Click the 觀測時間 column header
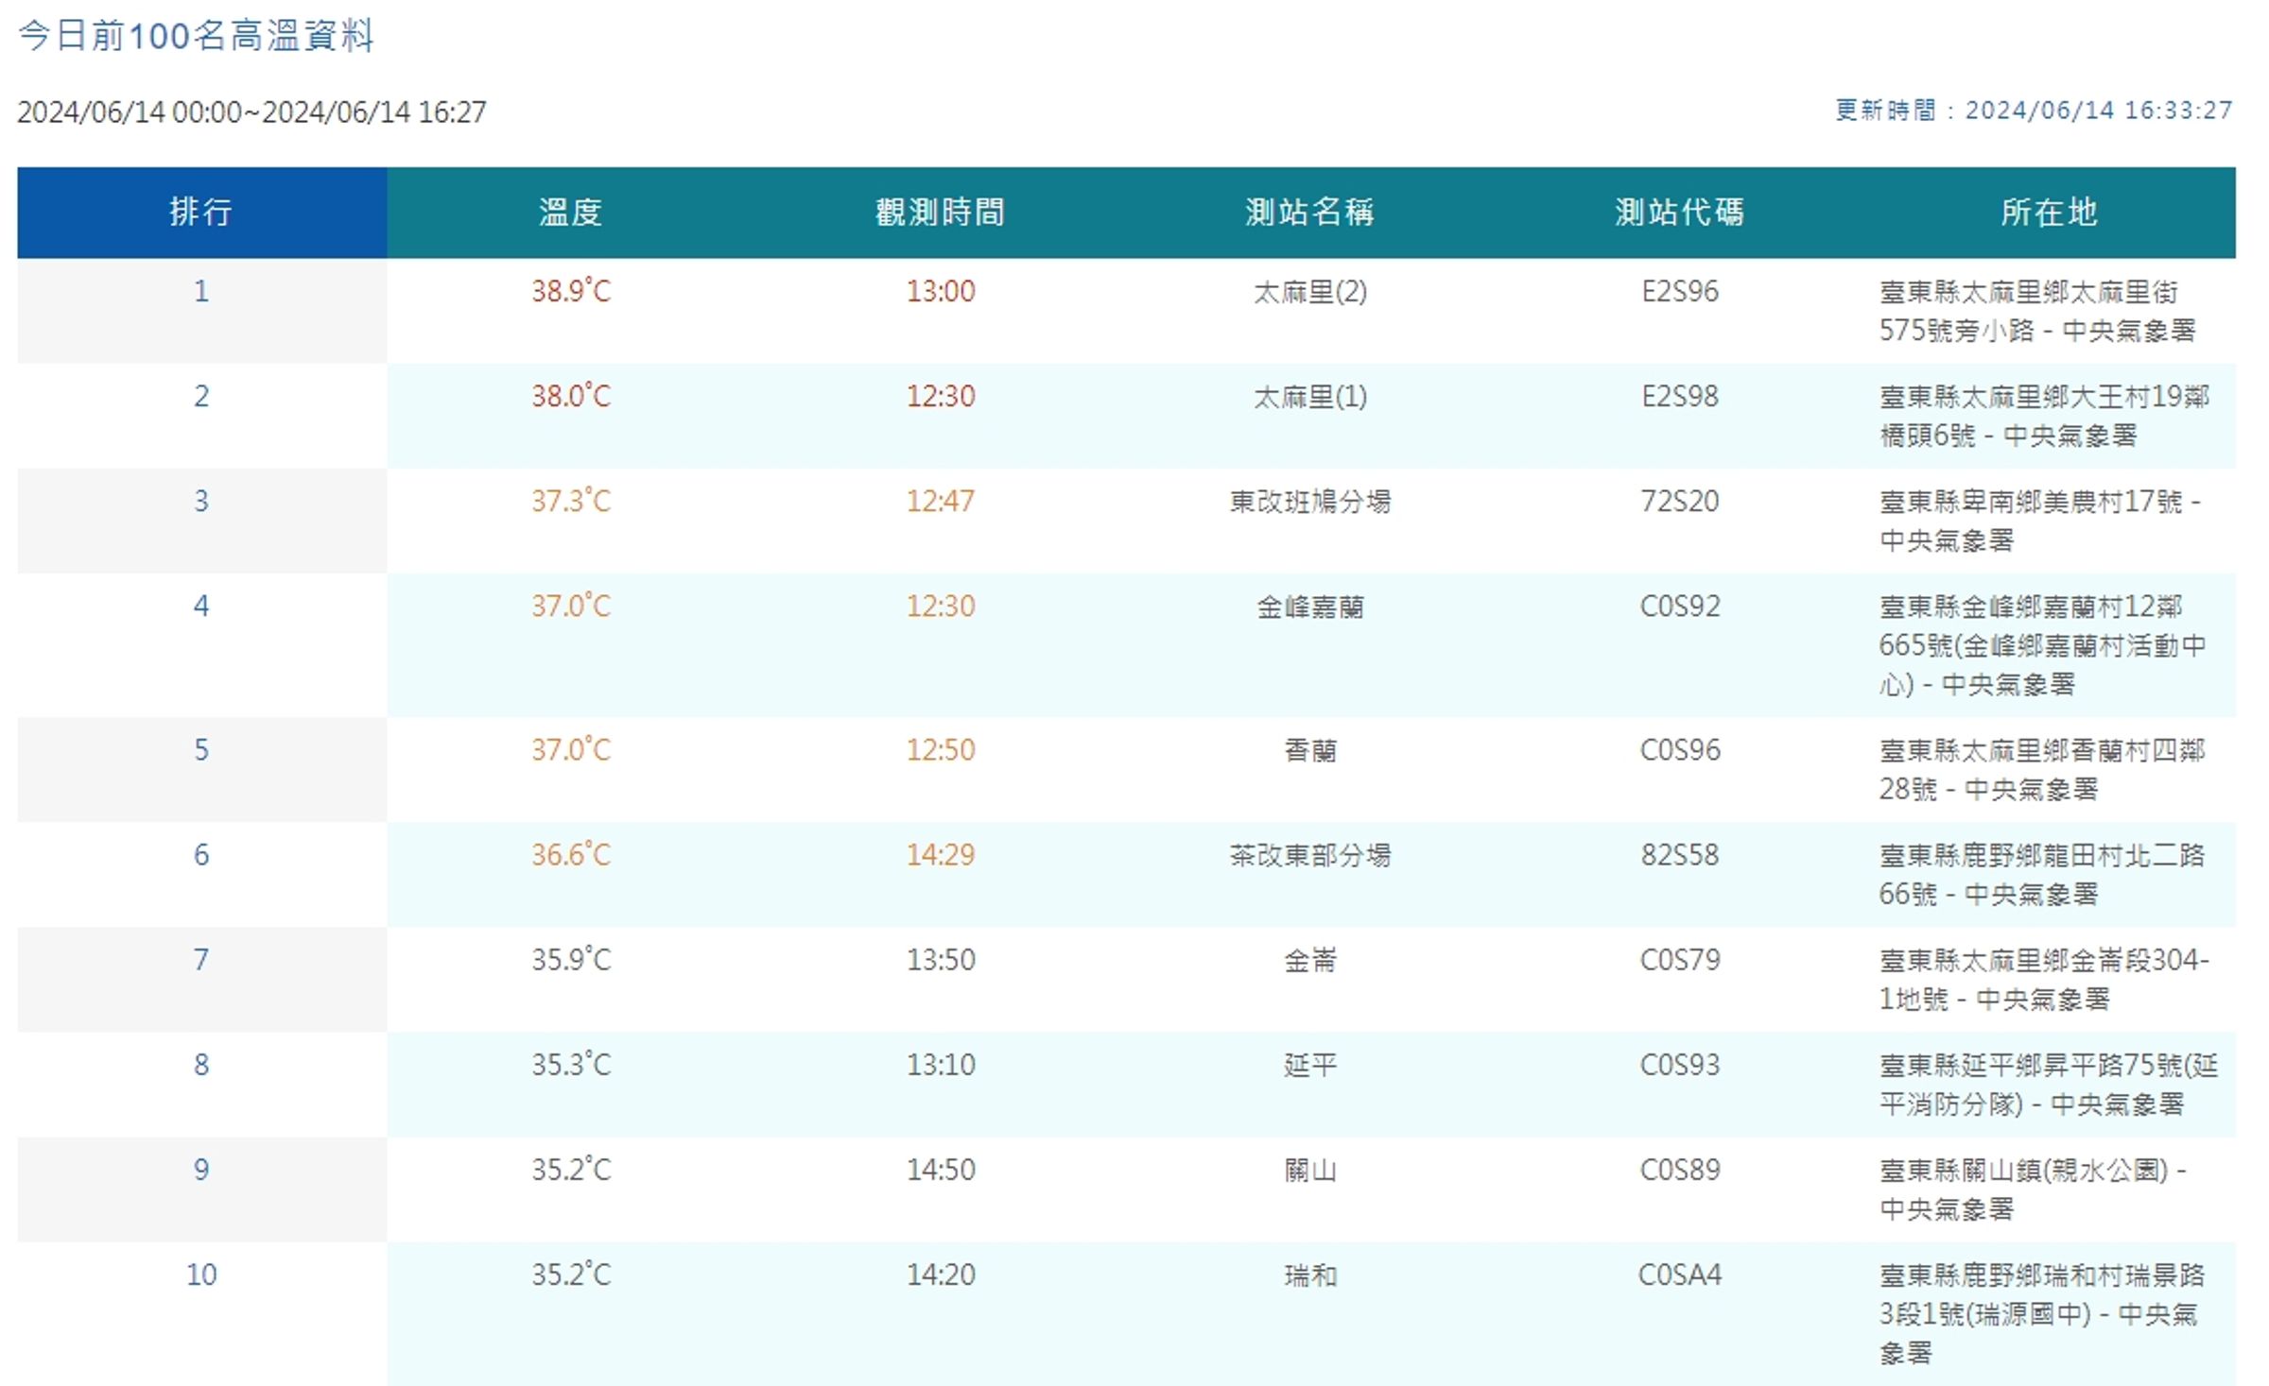This screenshot has height=1386, width=2269. pyautogui.click(x=940, y=212)
